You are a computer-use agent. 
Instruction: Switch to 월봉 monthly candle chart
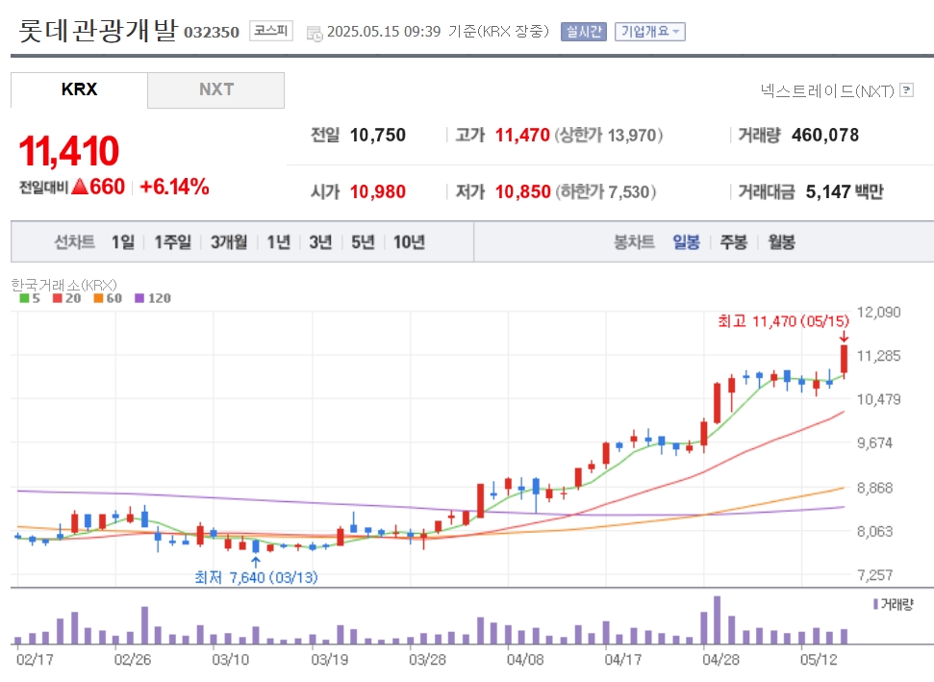tap(781, 241)
